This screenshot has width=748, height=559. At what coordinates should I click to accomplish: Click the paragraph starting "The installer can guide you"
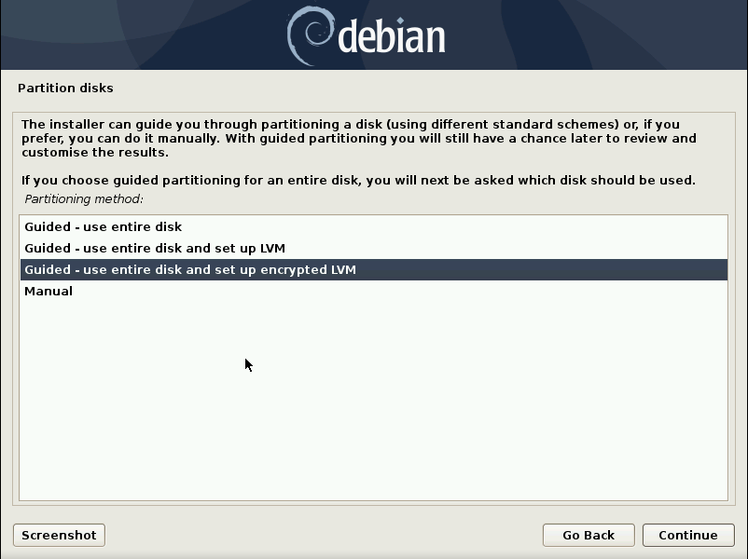tap(359, 138)
